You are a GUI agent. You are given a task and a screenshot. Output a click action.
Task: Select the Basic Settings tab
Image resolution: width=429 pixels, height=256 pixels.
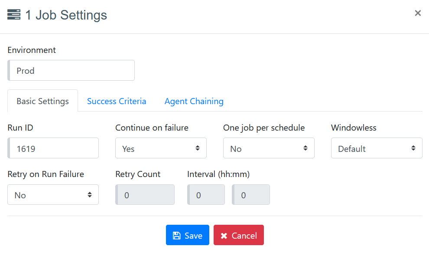pyautogui.click(x=42, y=101)
